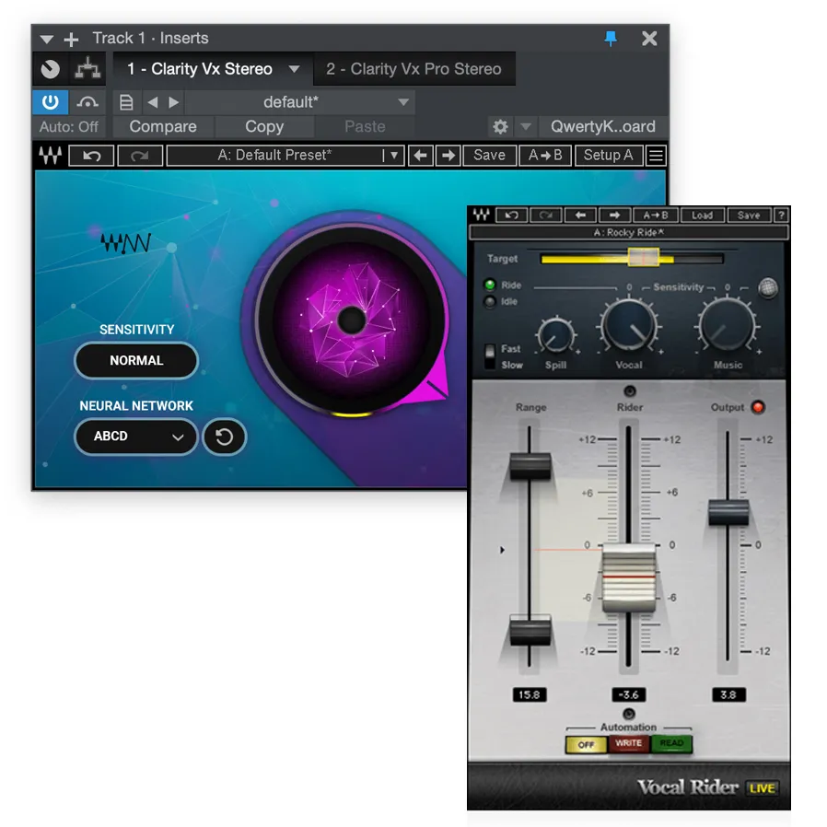Click the Vocal sensitivity knob
This screenshot has width=827, height=827.
click(629, 325)
